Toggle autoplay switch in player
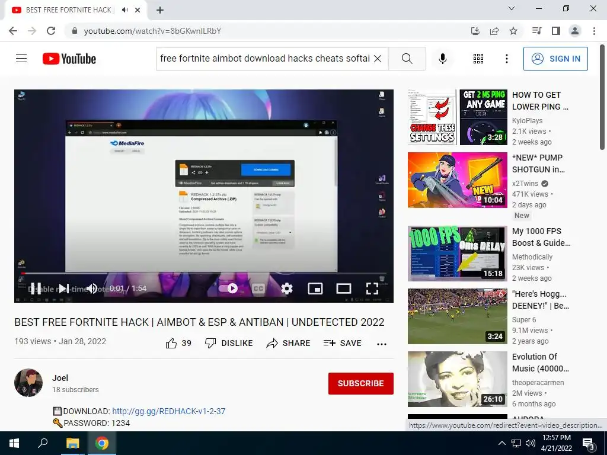The width and height of the screenshot is (607, 455). [x=228, y=289]
